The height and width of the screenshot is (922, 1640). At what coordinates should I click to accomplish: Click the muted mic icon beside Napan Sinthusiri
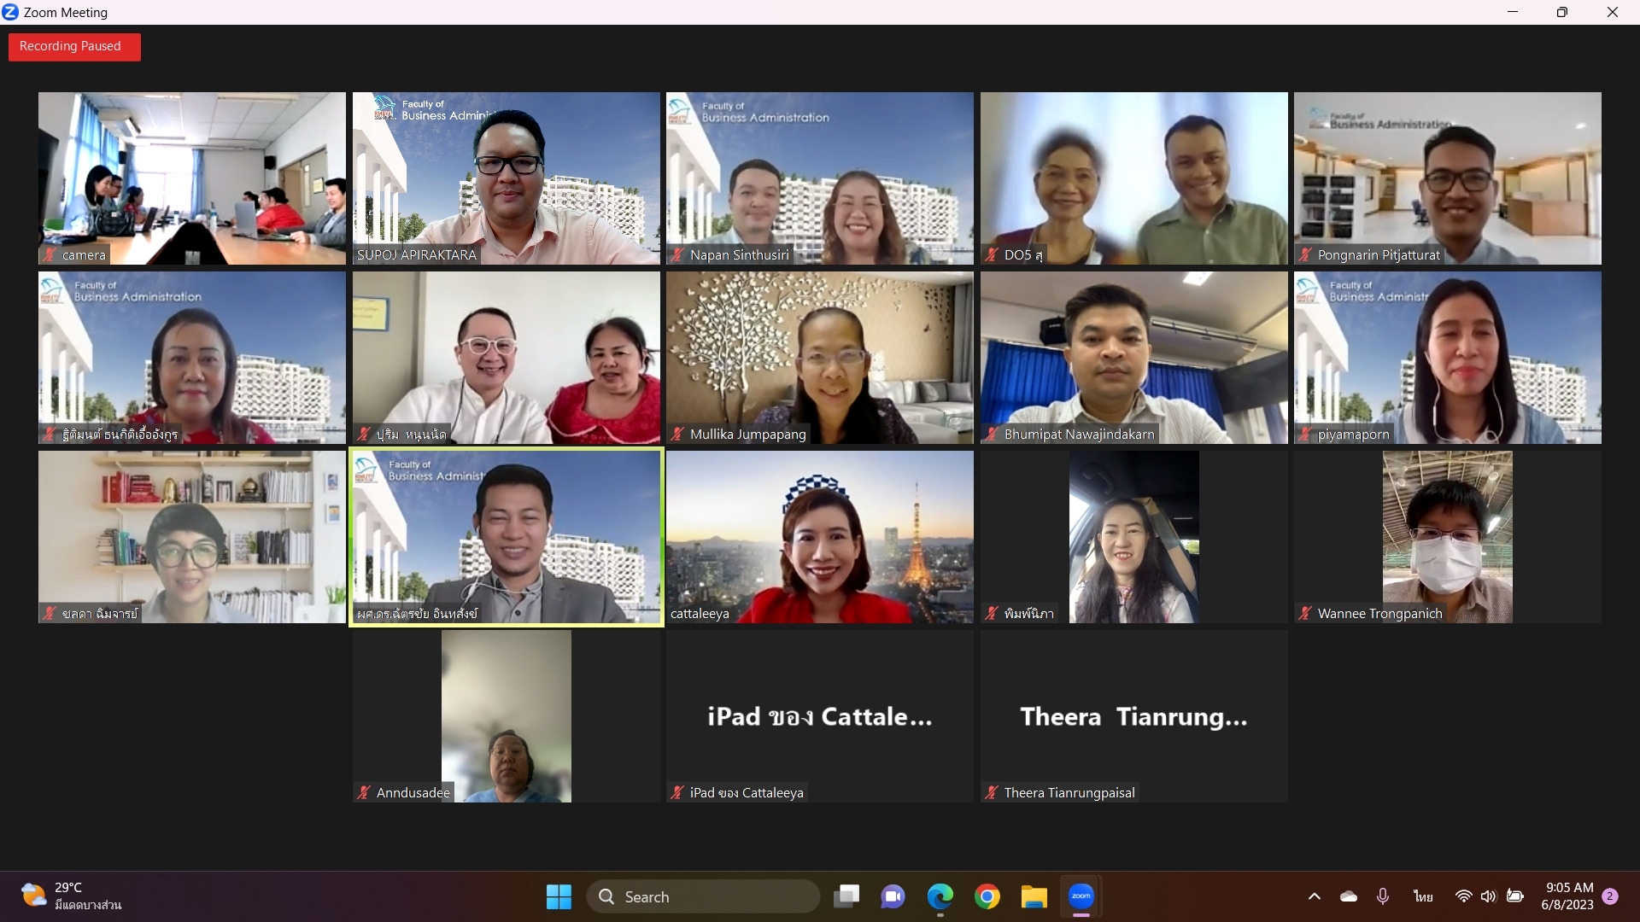point(677,254)
